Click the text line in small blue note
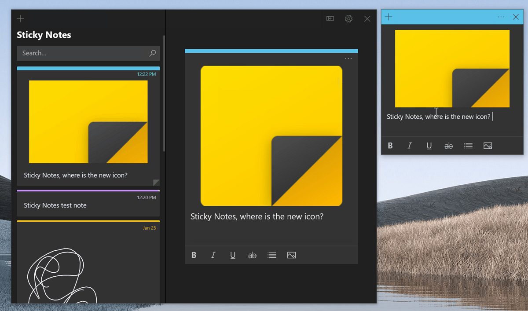528x311 pixels. [x=438, y=117]
